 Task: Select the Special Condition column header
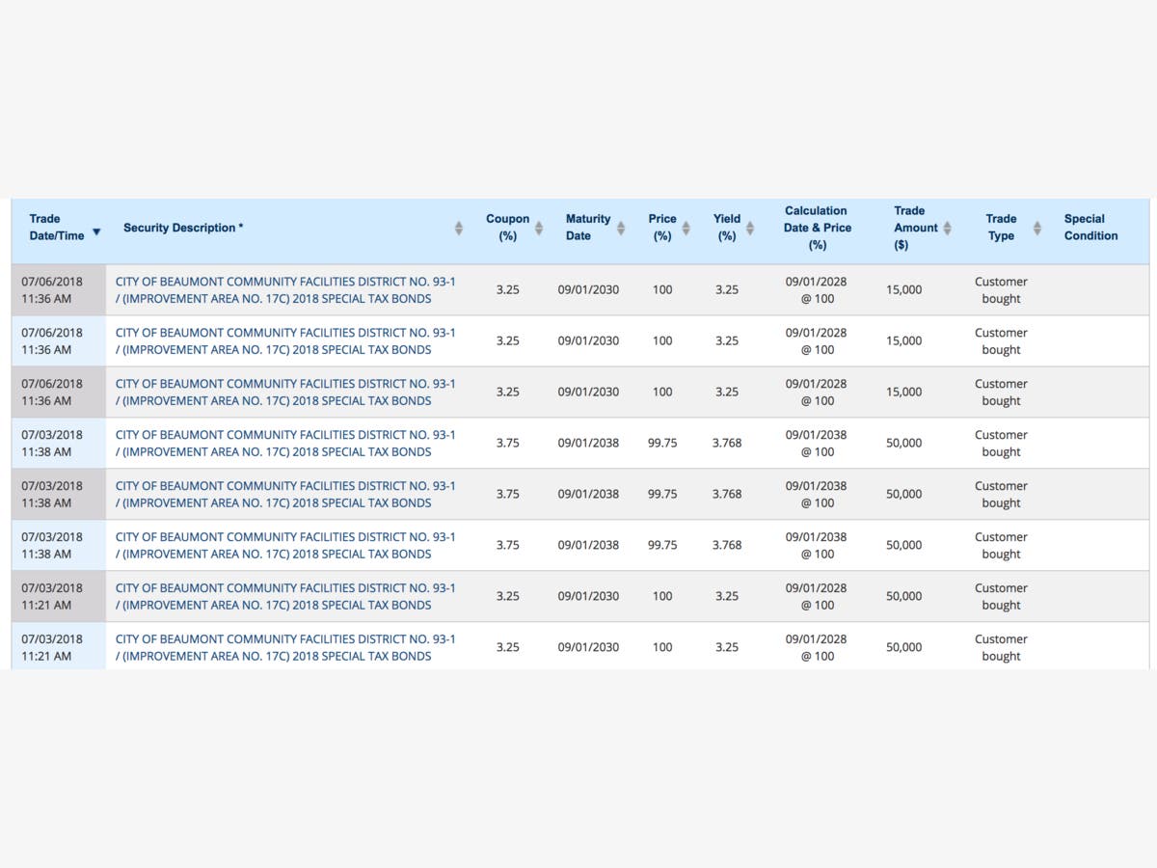(1090, 228)
